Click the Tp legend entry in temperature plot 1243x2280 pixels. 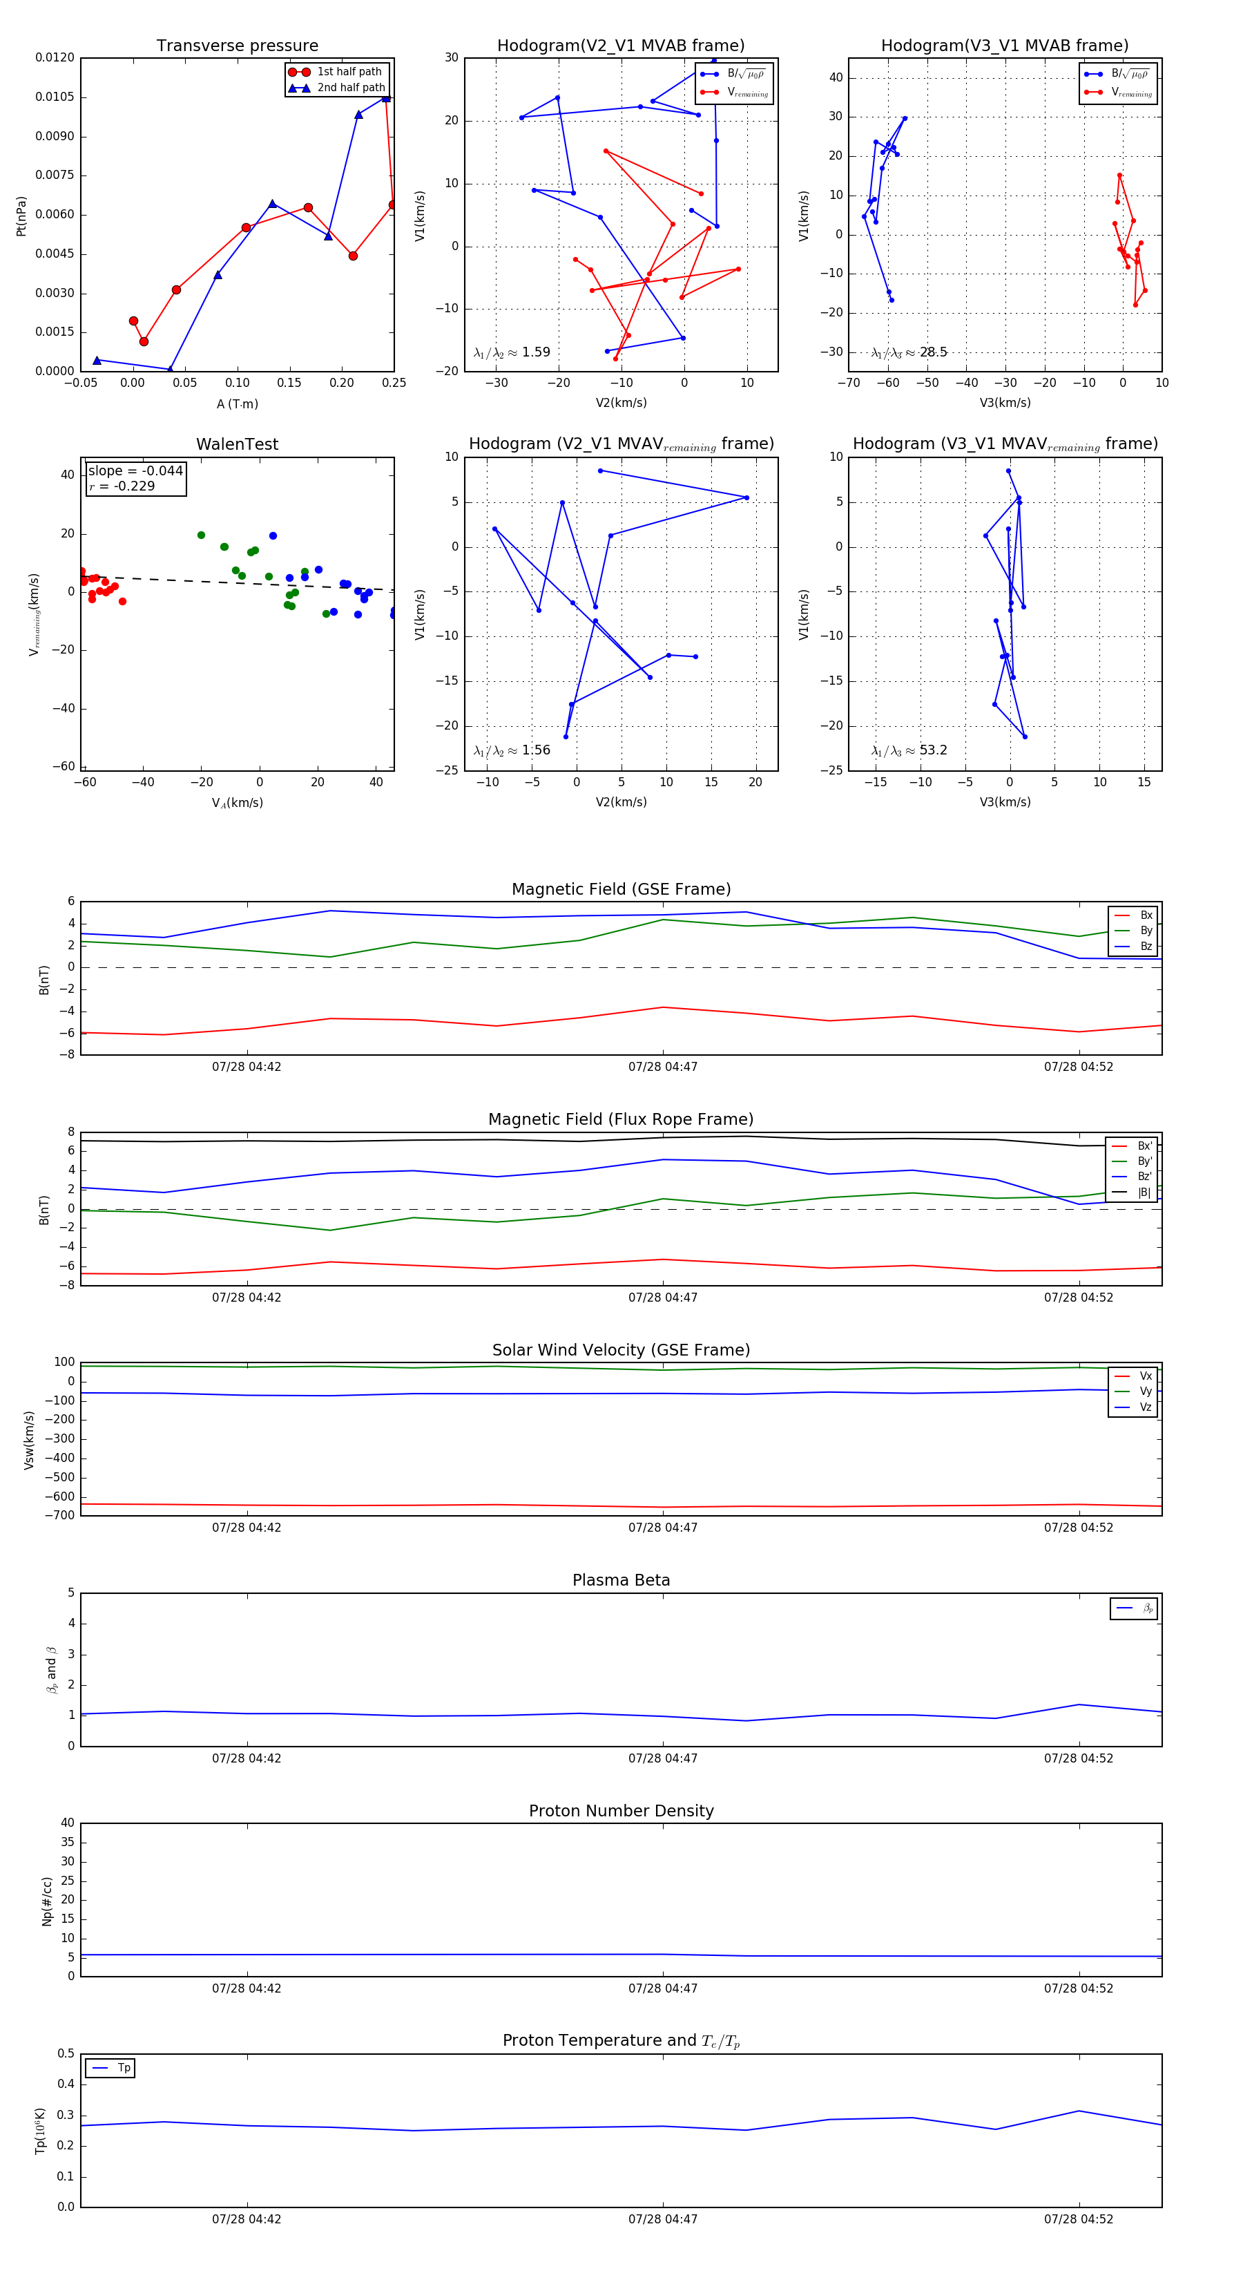(110, 2069)
